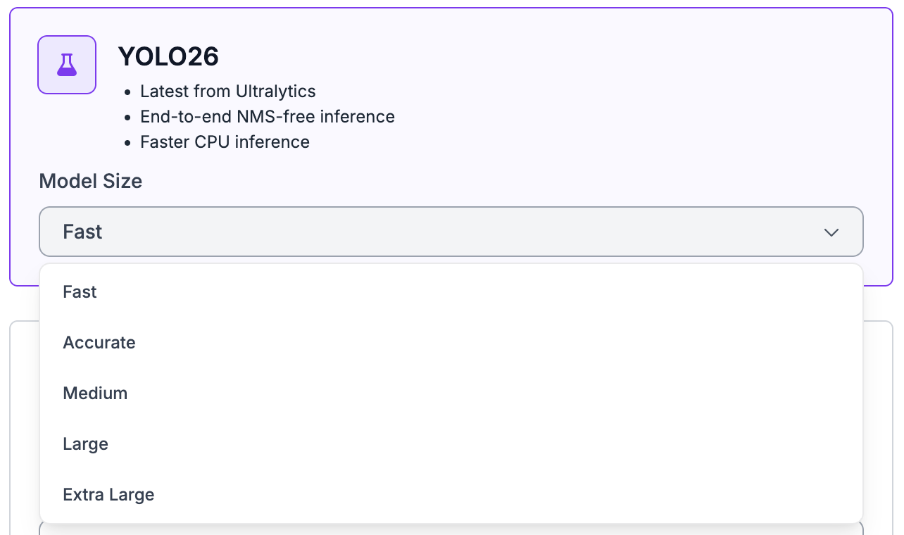This screenshot has height=535, width=904.
Task: Pick the Large model size option
Action: tap(85, 444)
